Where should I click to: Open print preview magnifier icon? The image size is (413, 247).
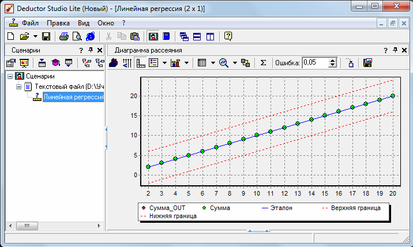coord(77,36)
